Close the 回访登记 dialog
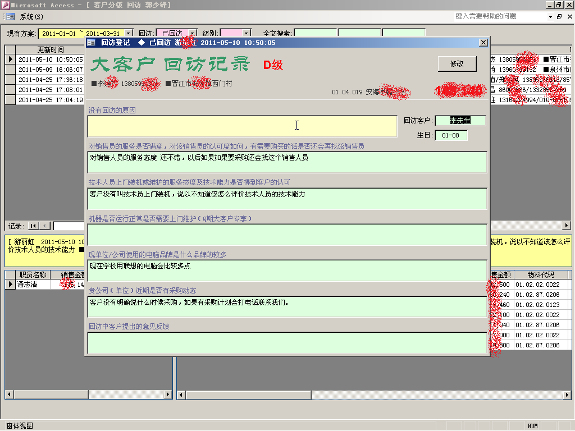Screen dimensions: 575x431 point(483,43)
